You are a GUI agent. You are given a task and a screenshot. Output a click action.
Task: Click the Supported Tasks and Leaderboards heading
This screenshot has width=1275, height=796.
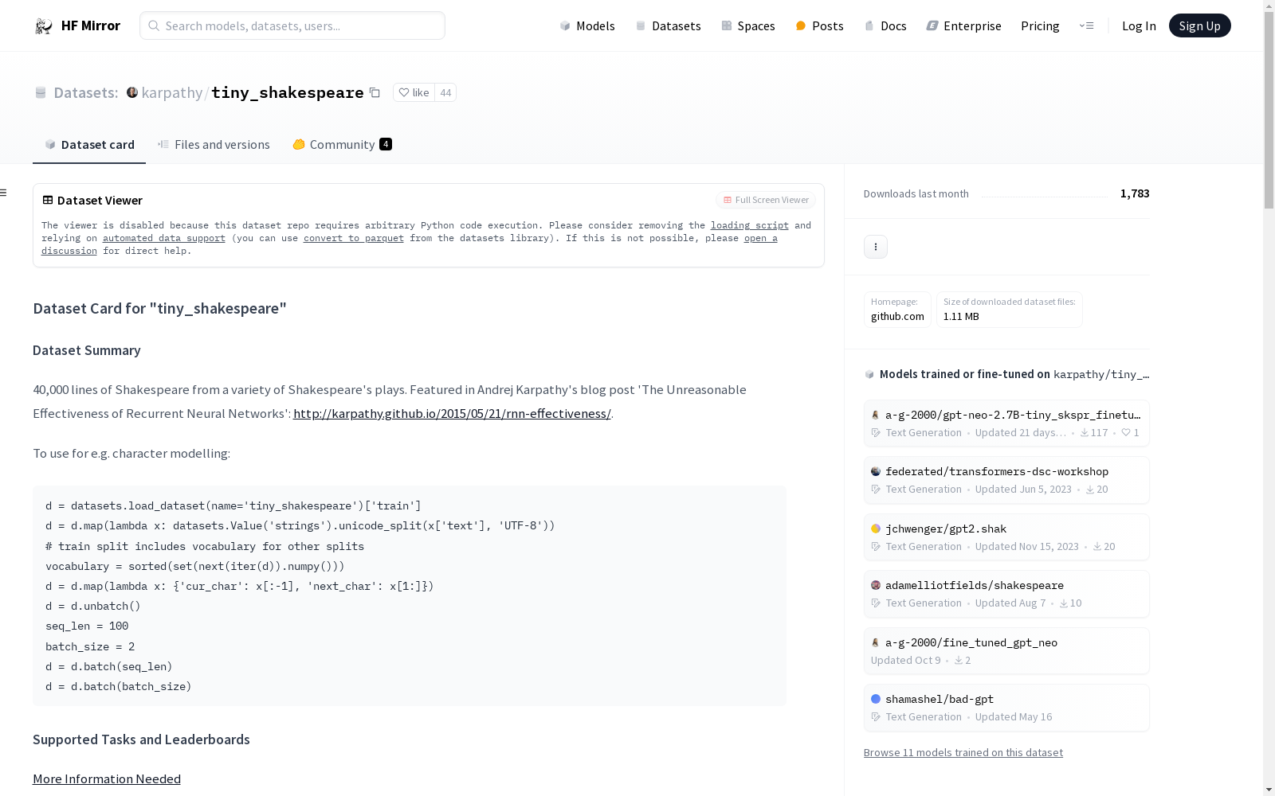(141, 739)
